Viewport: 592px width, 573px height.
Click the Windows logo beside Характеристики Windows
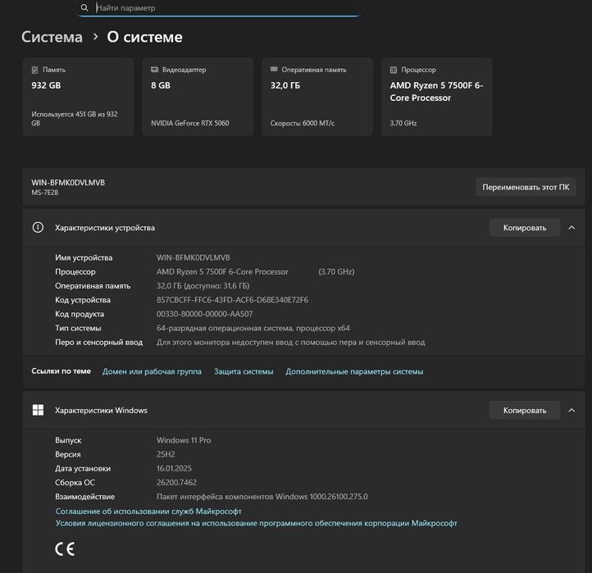tap(38, 410)
